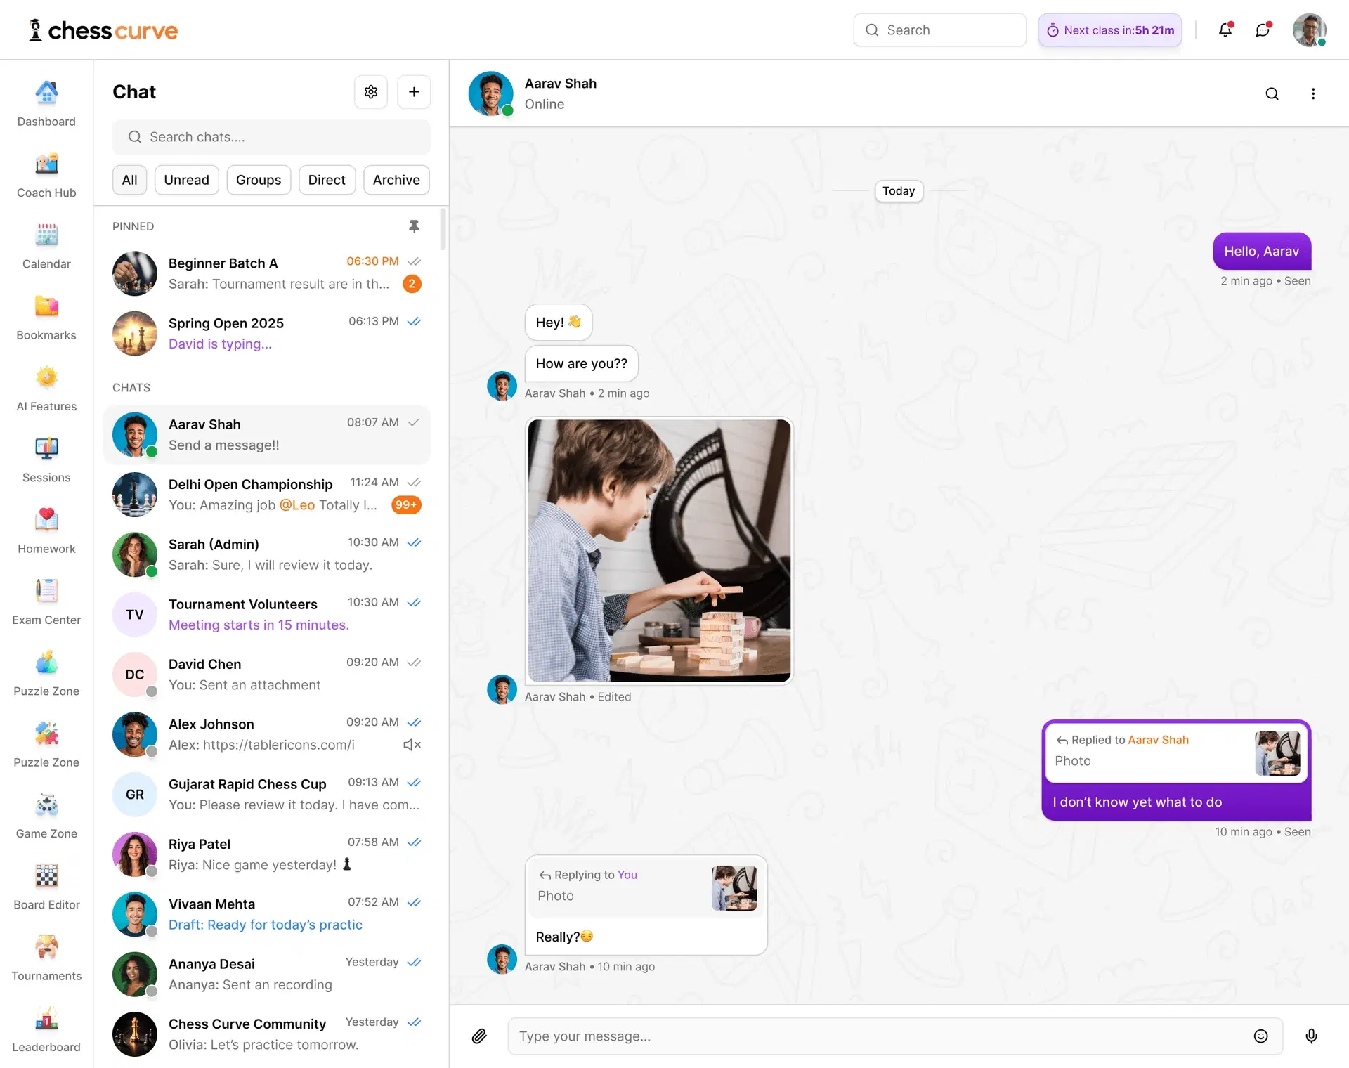Open chat settings gear
The image size is (1349, 1068).
(x=371, y=92)
